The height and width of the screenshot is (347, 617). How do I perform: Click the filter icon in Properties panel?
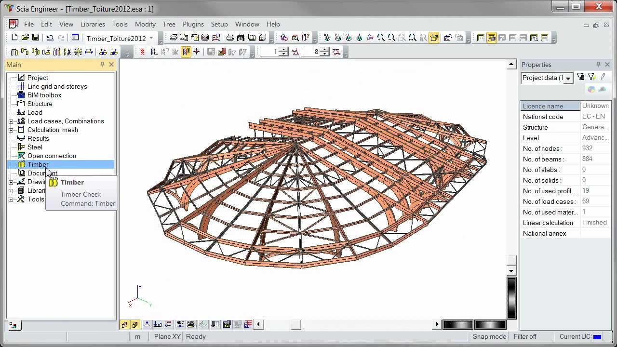point(581,77)
